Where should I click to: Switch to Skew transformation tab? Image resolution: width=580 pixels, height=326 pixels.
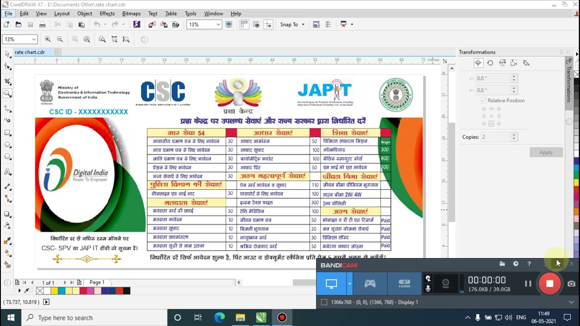coord(526,63)
